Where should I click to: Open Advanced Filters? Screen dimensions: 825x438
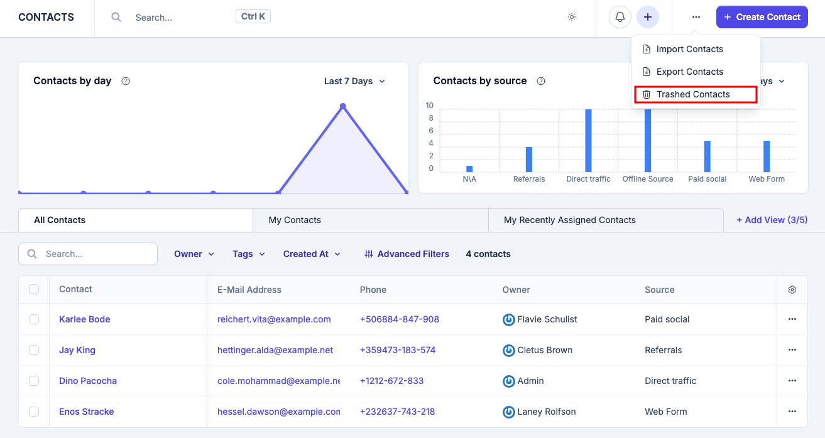[x=407, y=254]
